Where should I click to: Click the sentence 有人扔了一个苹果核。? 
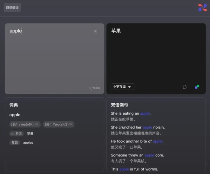click(x=129, y=161)
